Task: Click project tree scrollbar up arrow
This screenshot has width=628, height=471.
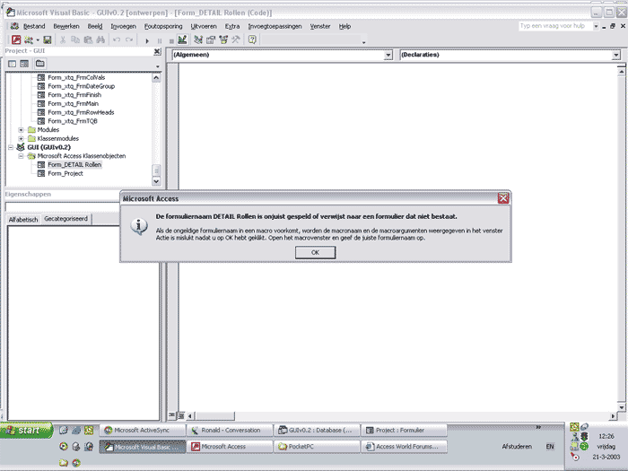Action: click(x=156, y=78)
